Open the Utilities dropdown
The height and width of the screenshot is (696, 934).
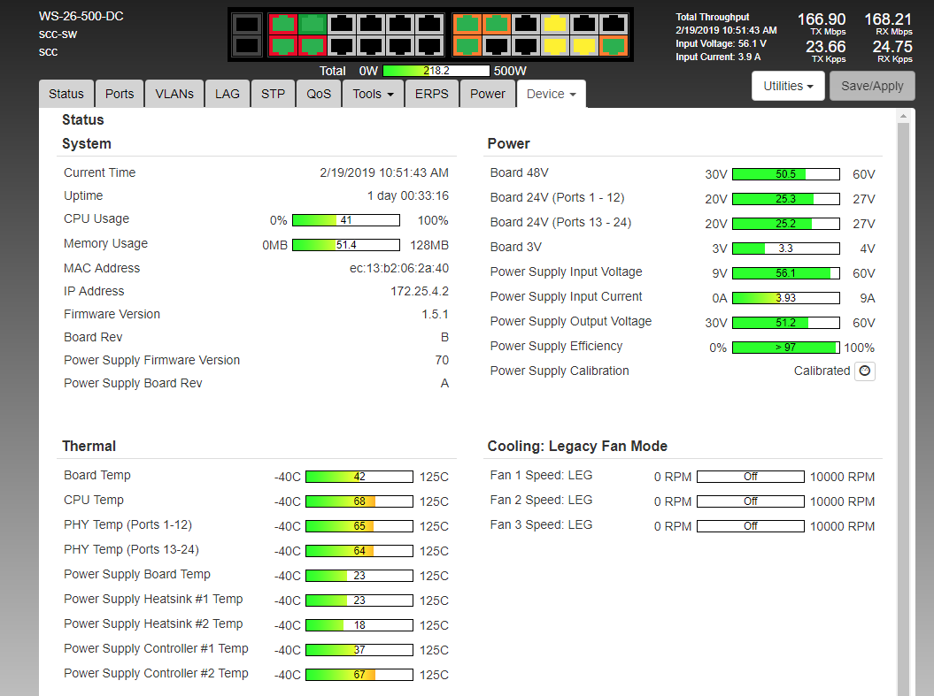pos(788,86)
